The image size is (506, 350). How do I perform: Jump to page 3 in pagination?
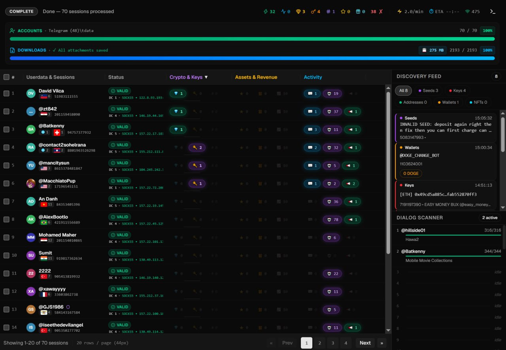pyautogui.click(x=333, y=343)
